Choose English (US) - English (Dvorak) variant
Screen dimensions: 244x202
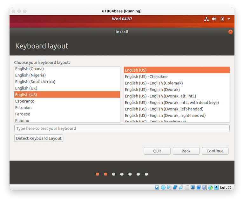point(177,90)
